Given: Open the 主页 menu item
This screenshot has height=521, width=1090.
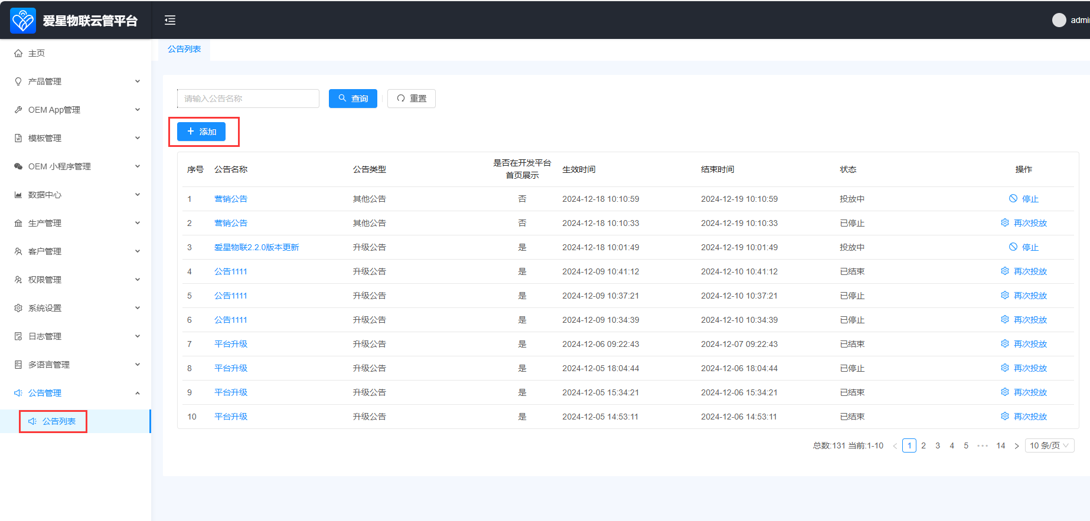Looking at the screenshot, I should tap(76, 53).
